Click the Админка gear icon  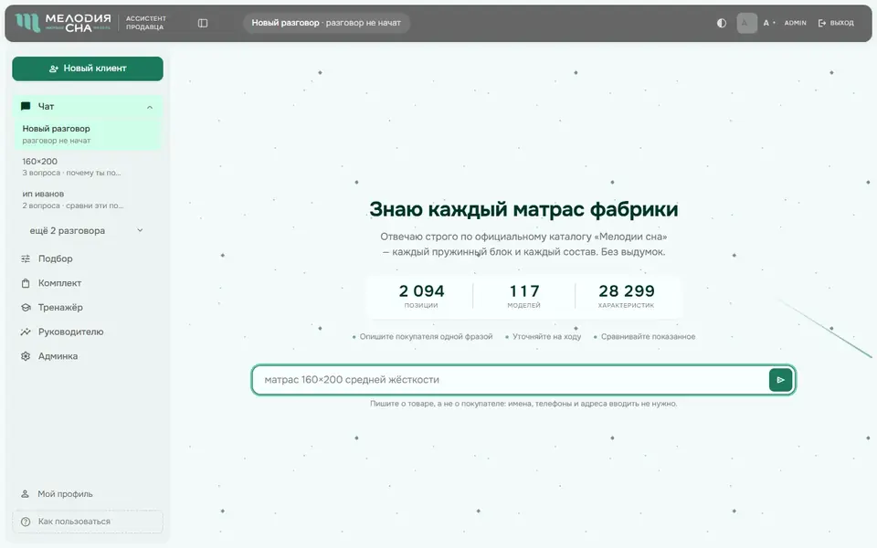point(26,356)
